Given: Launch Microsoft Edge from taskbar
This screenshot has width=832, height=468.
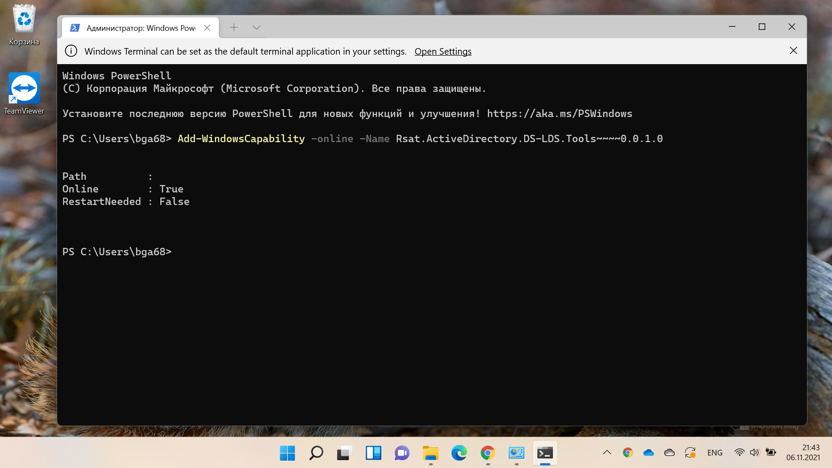Looking at the screenshot, I should click(459, 453).
